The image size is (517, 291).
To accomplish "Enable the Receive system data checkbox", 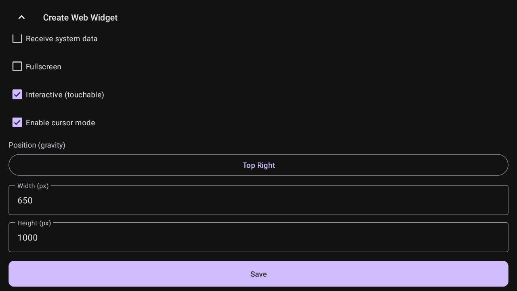I will [x=17, y=39].
